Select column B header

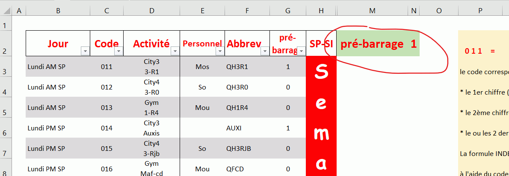coord(58,11)
